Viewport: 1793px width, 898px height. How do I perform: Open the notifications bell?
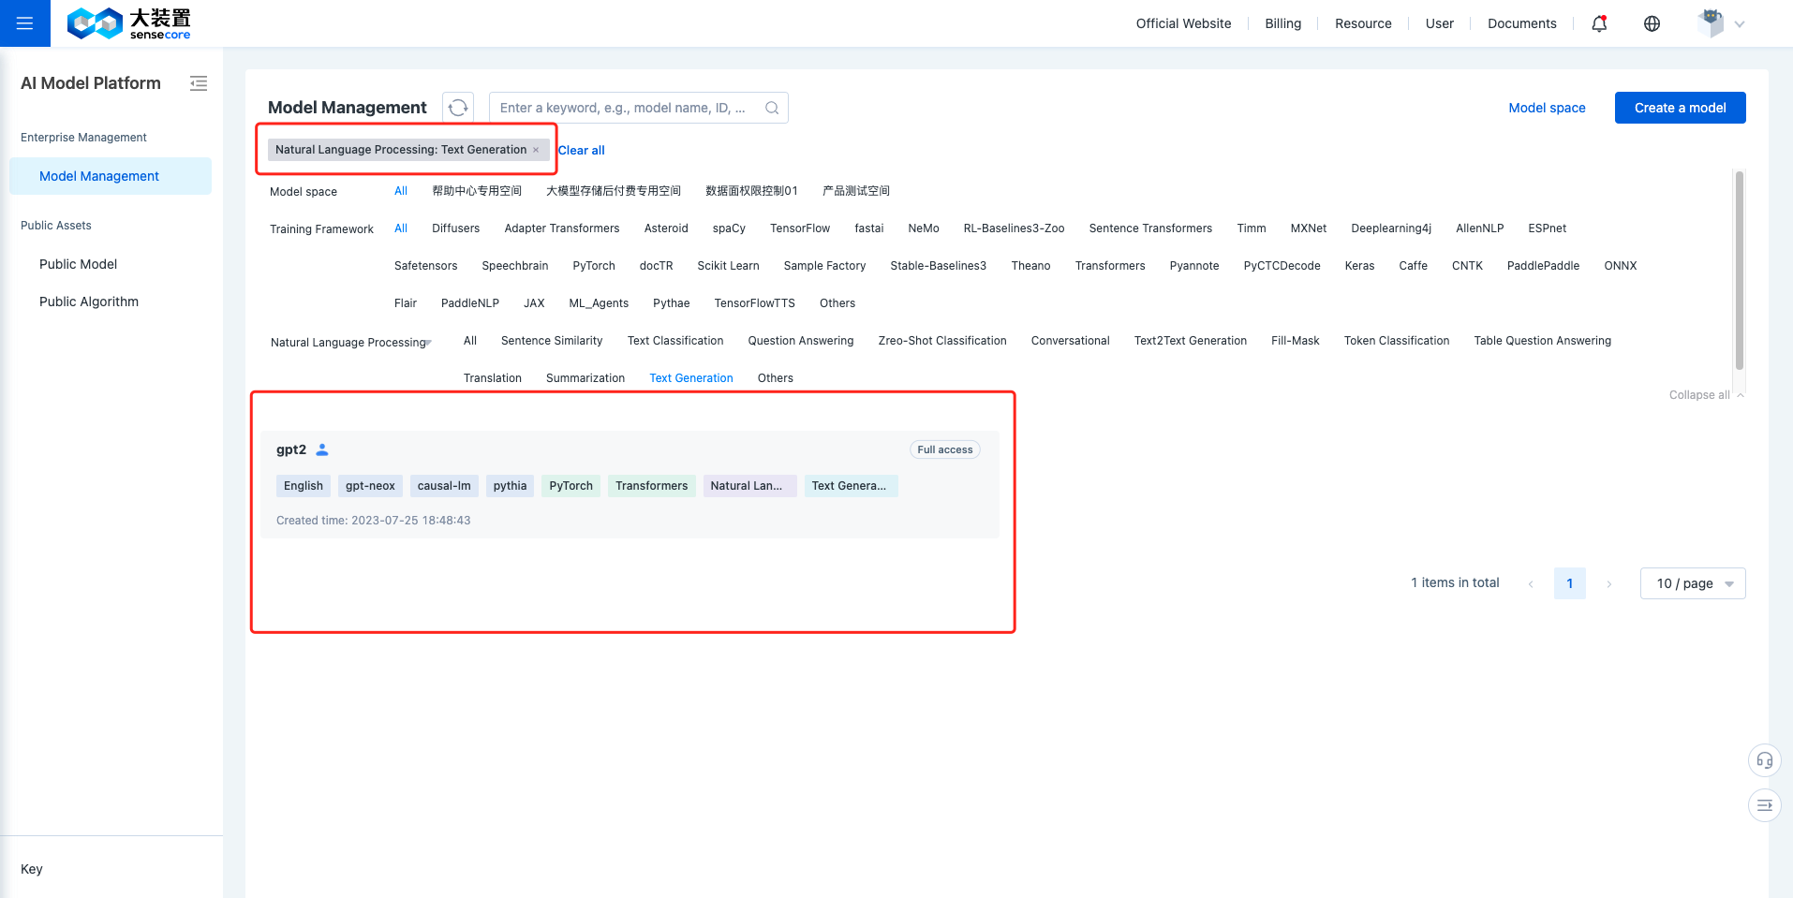coord(1599,23)
